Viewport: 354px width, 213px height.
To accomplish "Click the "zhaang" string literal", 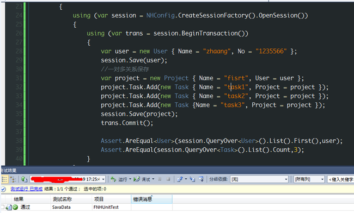I will point(217,51).
